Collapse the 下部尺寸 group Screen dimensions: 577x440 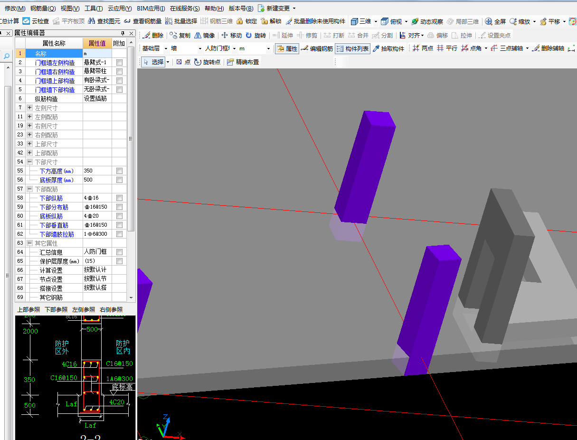click(x=29, y=162)
